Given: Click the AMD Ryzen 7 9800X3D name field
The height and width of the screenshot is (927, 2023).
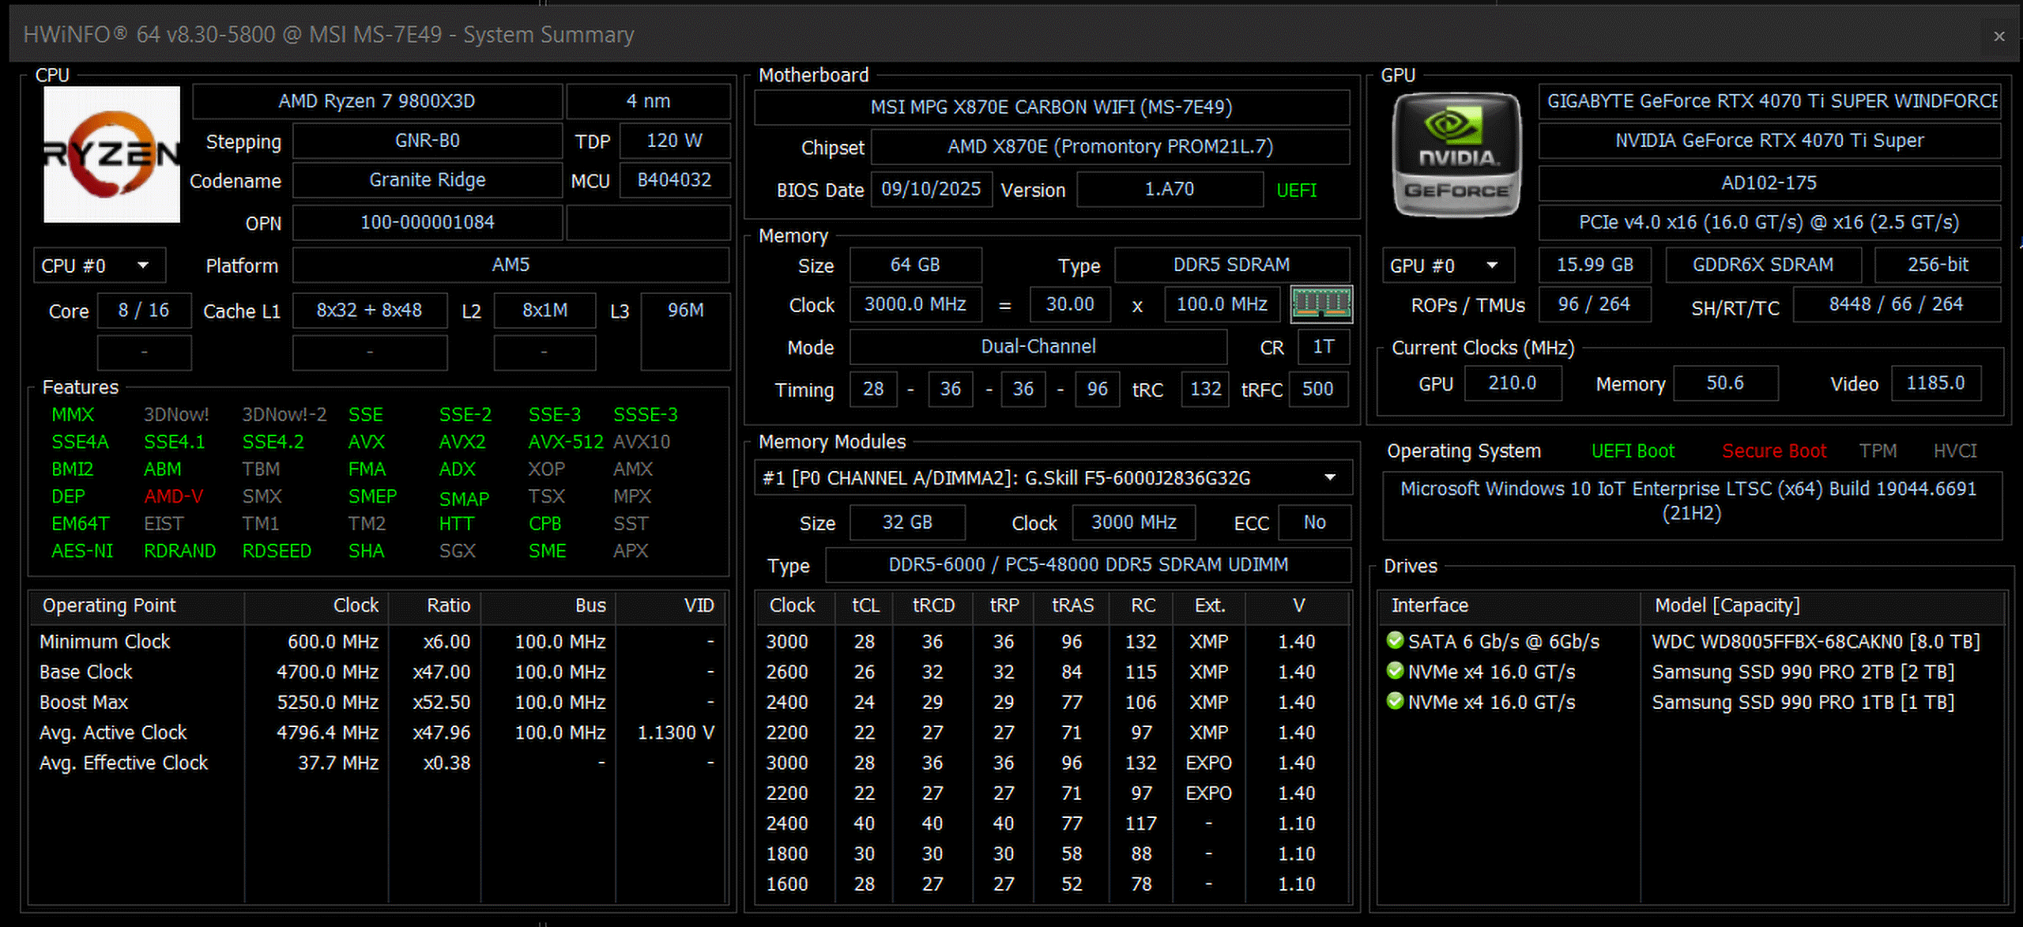Looking at the screenshot, I should [x=377, y=101].
